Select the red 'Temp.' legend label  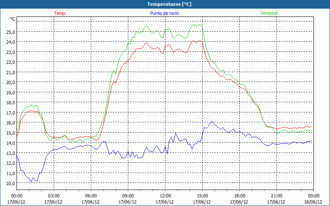coord(60,13)
